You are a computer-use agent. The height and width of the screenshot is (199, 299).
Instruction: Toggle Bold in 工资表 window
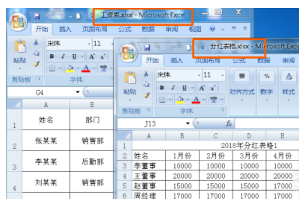click(x=52, y=56)
